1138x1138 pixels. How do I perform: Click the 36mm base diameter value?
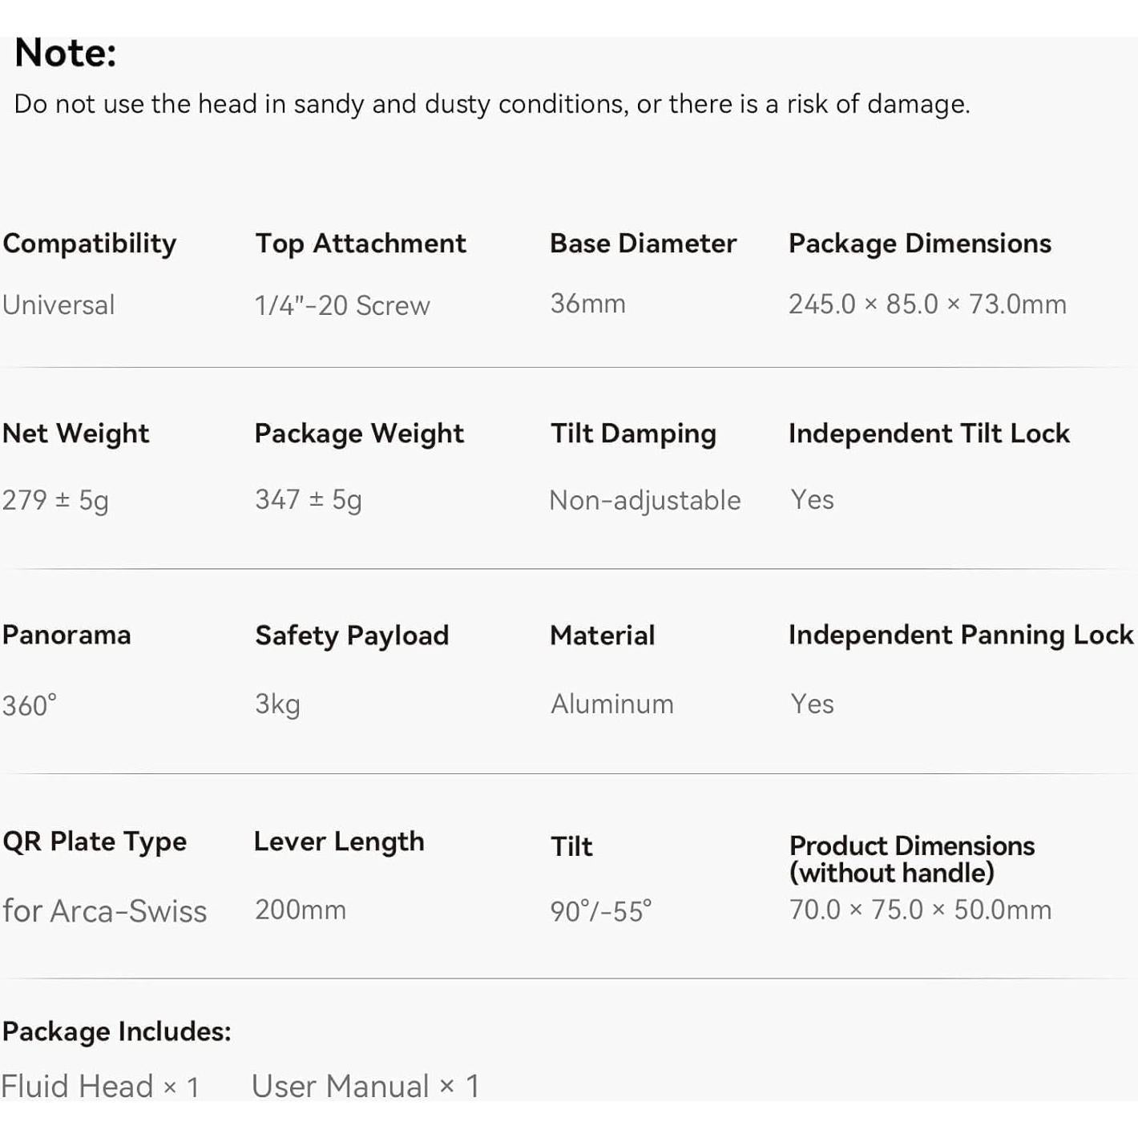tap(587, 304)
